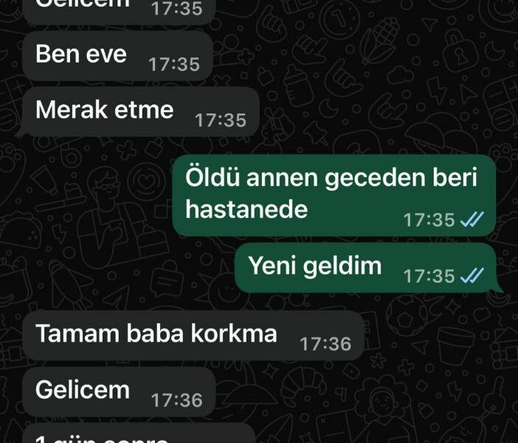Tap the blue double-check on the hastanede message
This screenshot has width=518, height=443.
point(472,219)
